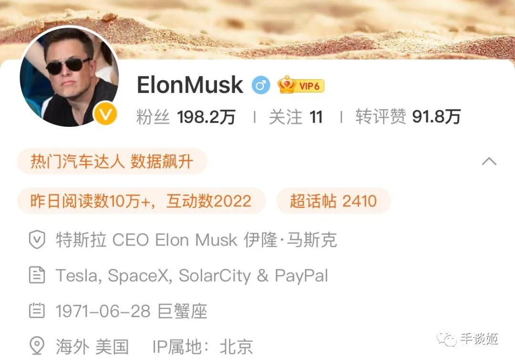Tap the location pin icon beside 海外 美国
The image size is (515, 362).
[37, 346]
